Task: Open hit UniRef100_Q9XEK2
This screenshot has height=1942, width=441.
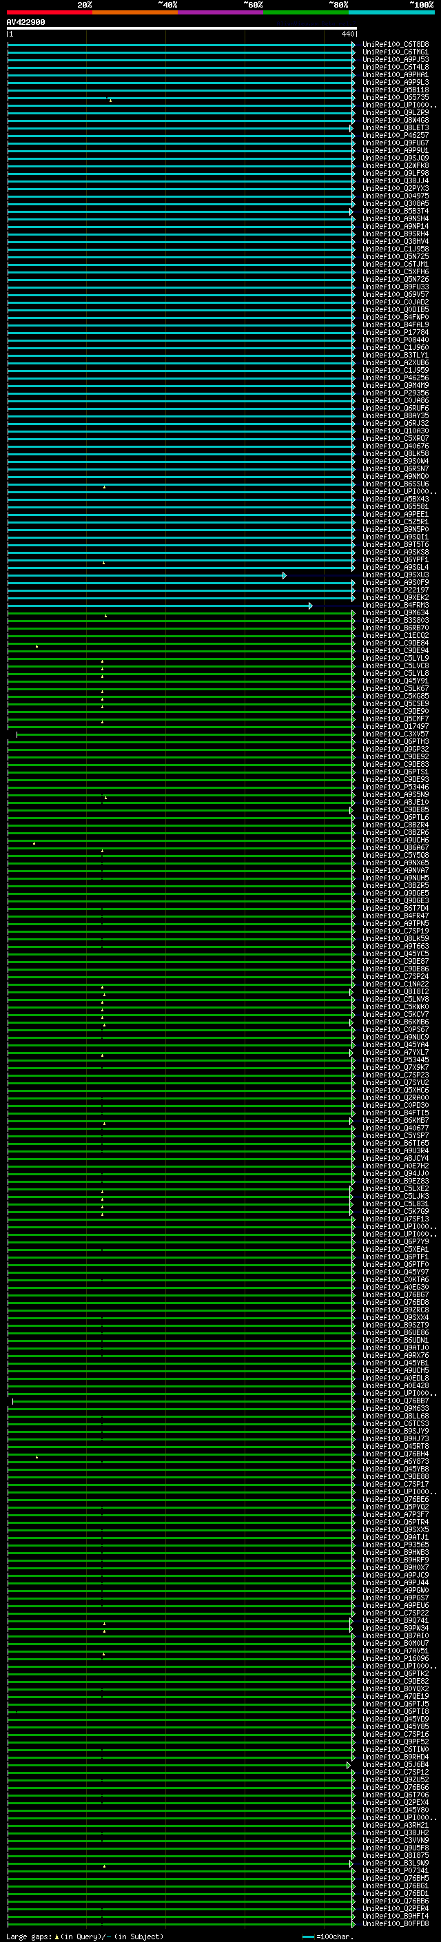Action: (396, 598)
